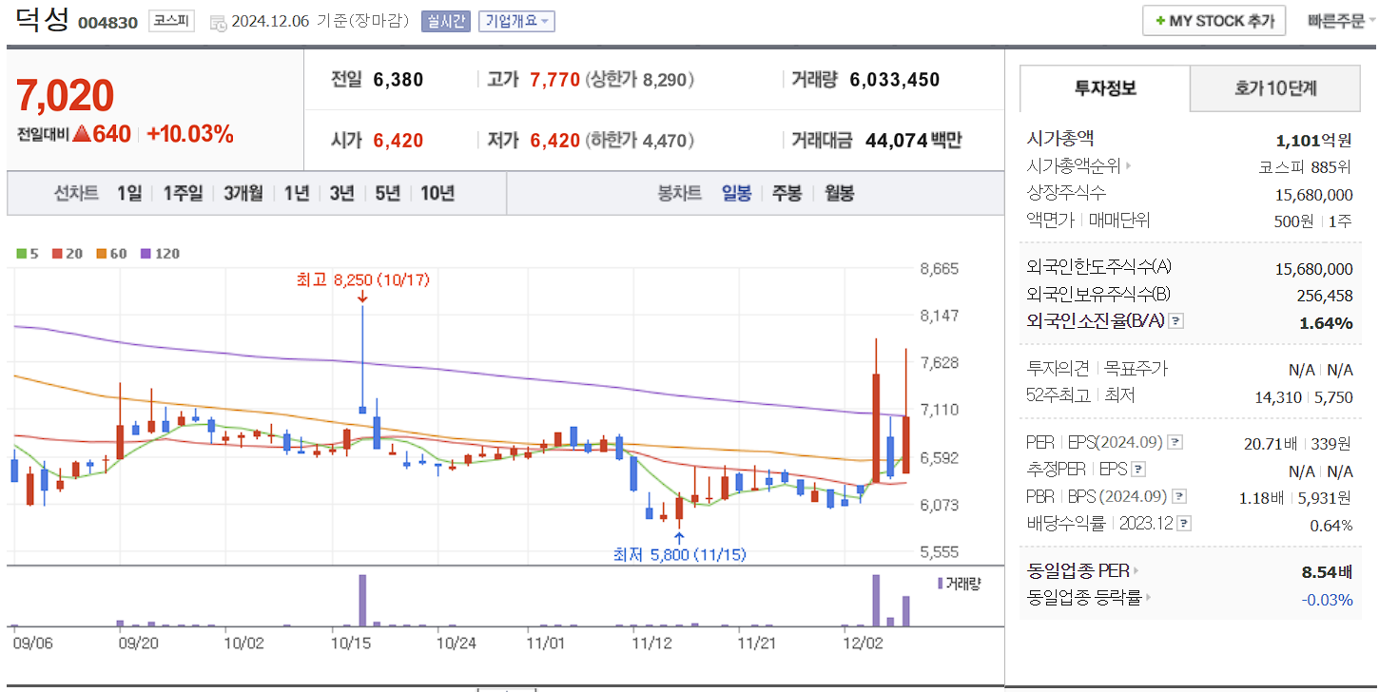Click the green 5-day moving average swatch
Image resolution: width=1379 pixels, height=692 pixels.
point(22,254)
